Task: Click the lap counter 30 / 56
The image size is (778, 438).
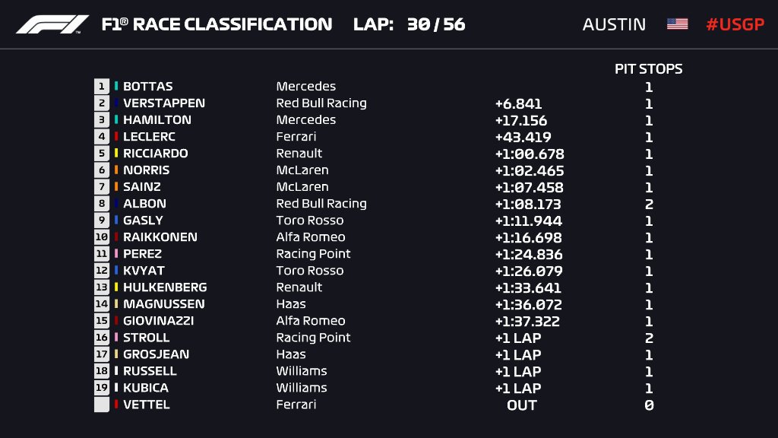Action: (436, 24)
